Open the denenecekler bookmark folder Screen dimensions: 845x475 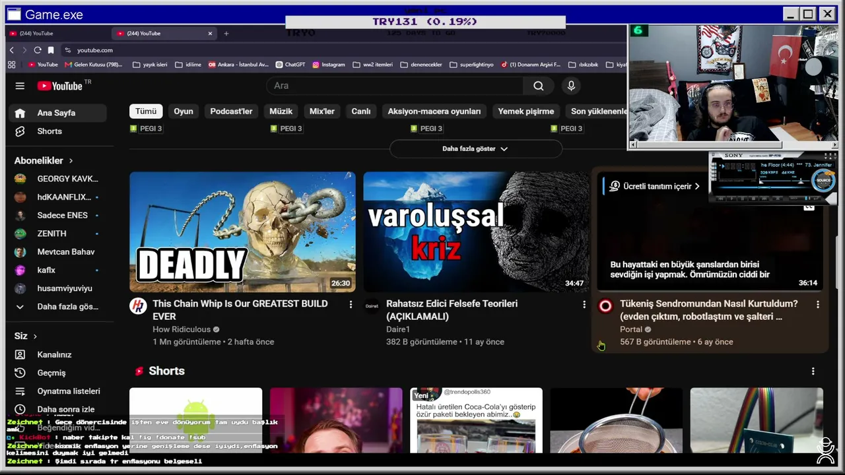(421, 65)
